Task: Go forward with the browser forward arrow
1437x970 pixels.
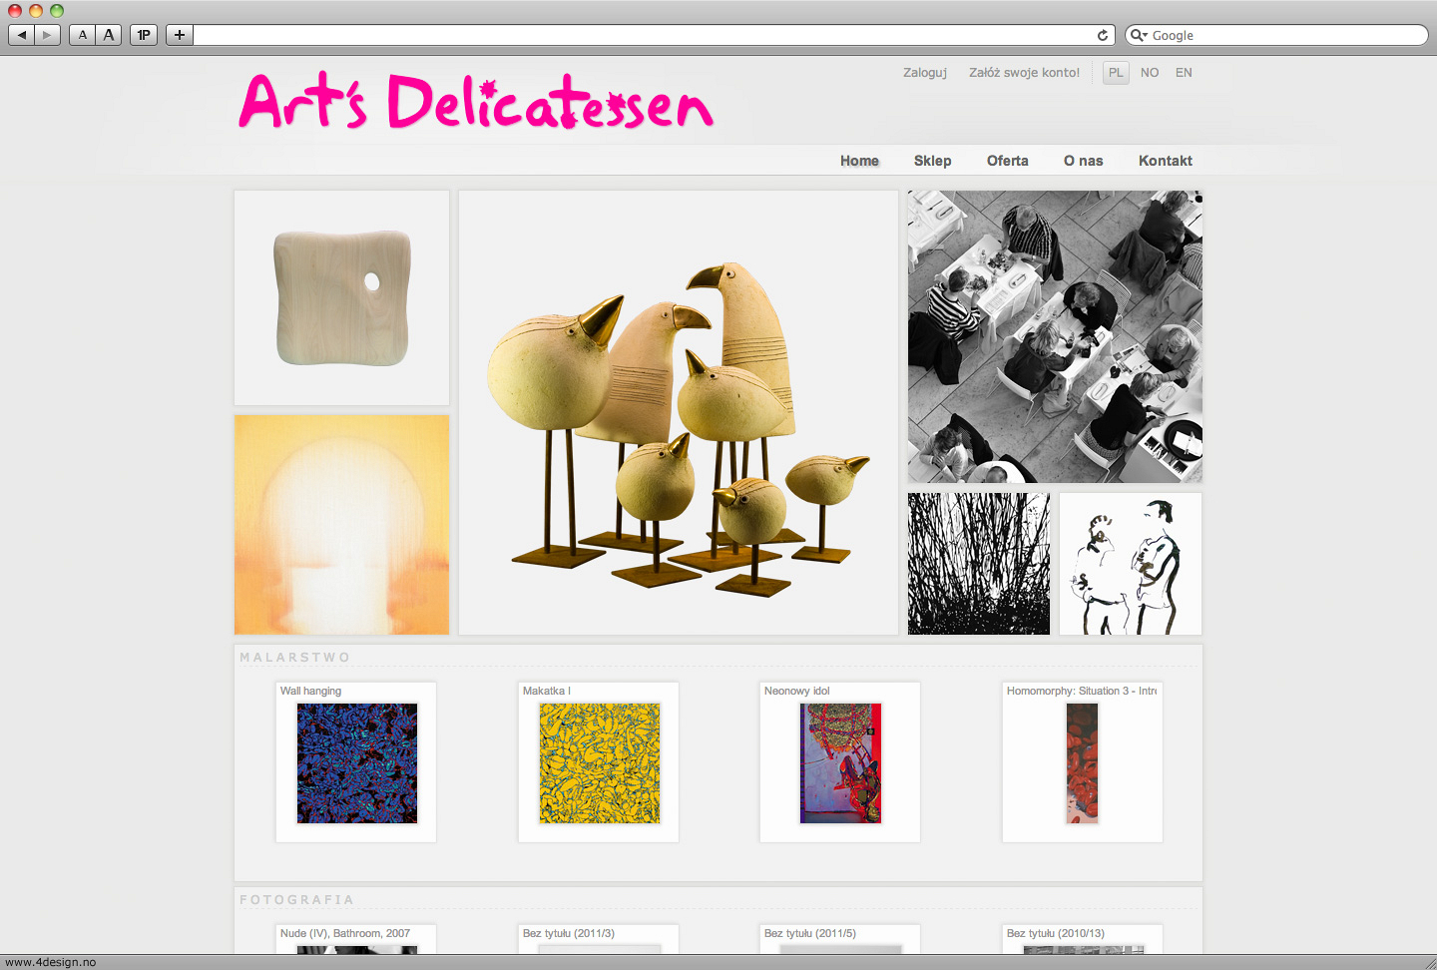Action: click(x=47, y=35)
